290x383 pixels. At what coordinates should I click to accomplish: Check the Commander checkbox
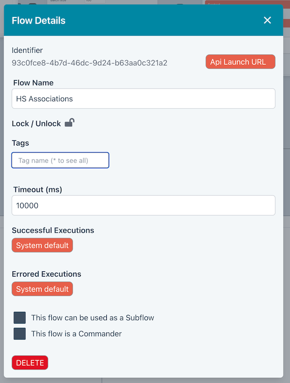point(20,334)
